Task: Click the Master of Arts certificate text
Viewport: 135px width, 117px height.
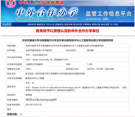Action: [x=56, y=88]
